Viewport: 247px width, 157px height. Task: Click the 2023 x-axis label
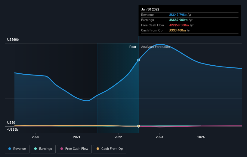pyautogui.click(x=159, y=137)
